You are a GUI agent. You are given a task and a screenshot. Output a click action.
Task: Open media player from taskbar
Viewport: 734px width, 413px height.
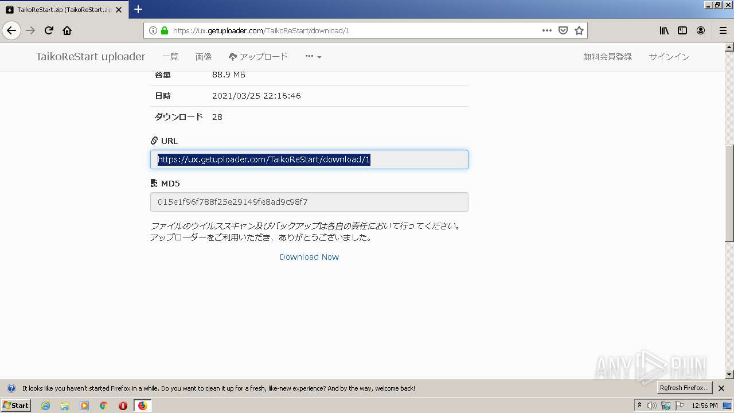pyautogui.click(x=84, y=406)
